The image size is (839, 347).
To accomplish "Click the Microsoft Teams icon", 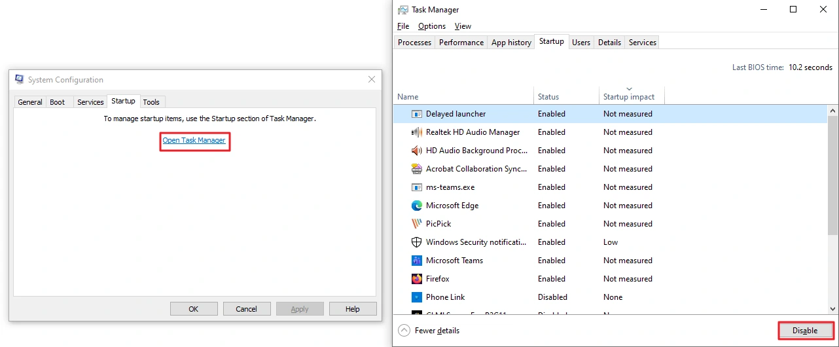I will click(416, 261).
